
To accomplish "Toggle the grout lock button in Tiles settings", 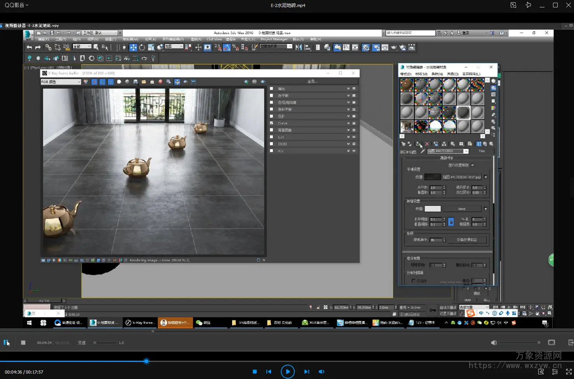I will 451,222.
